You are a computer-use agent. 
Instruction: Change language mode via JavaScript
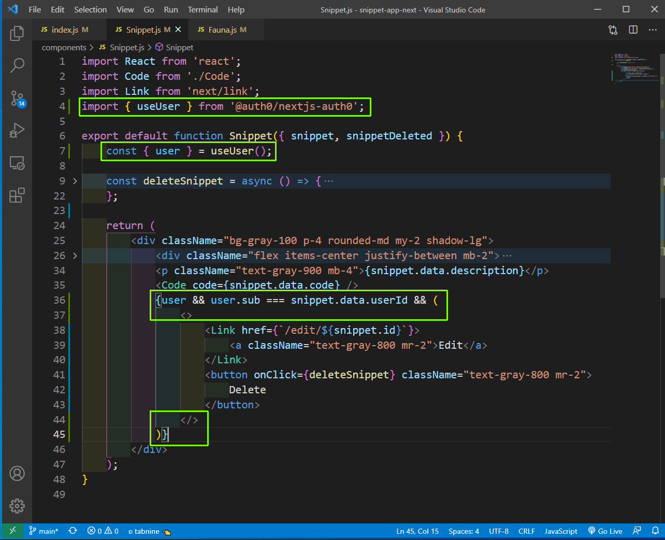click(x=561, y=531)
